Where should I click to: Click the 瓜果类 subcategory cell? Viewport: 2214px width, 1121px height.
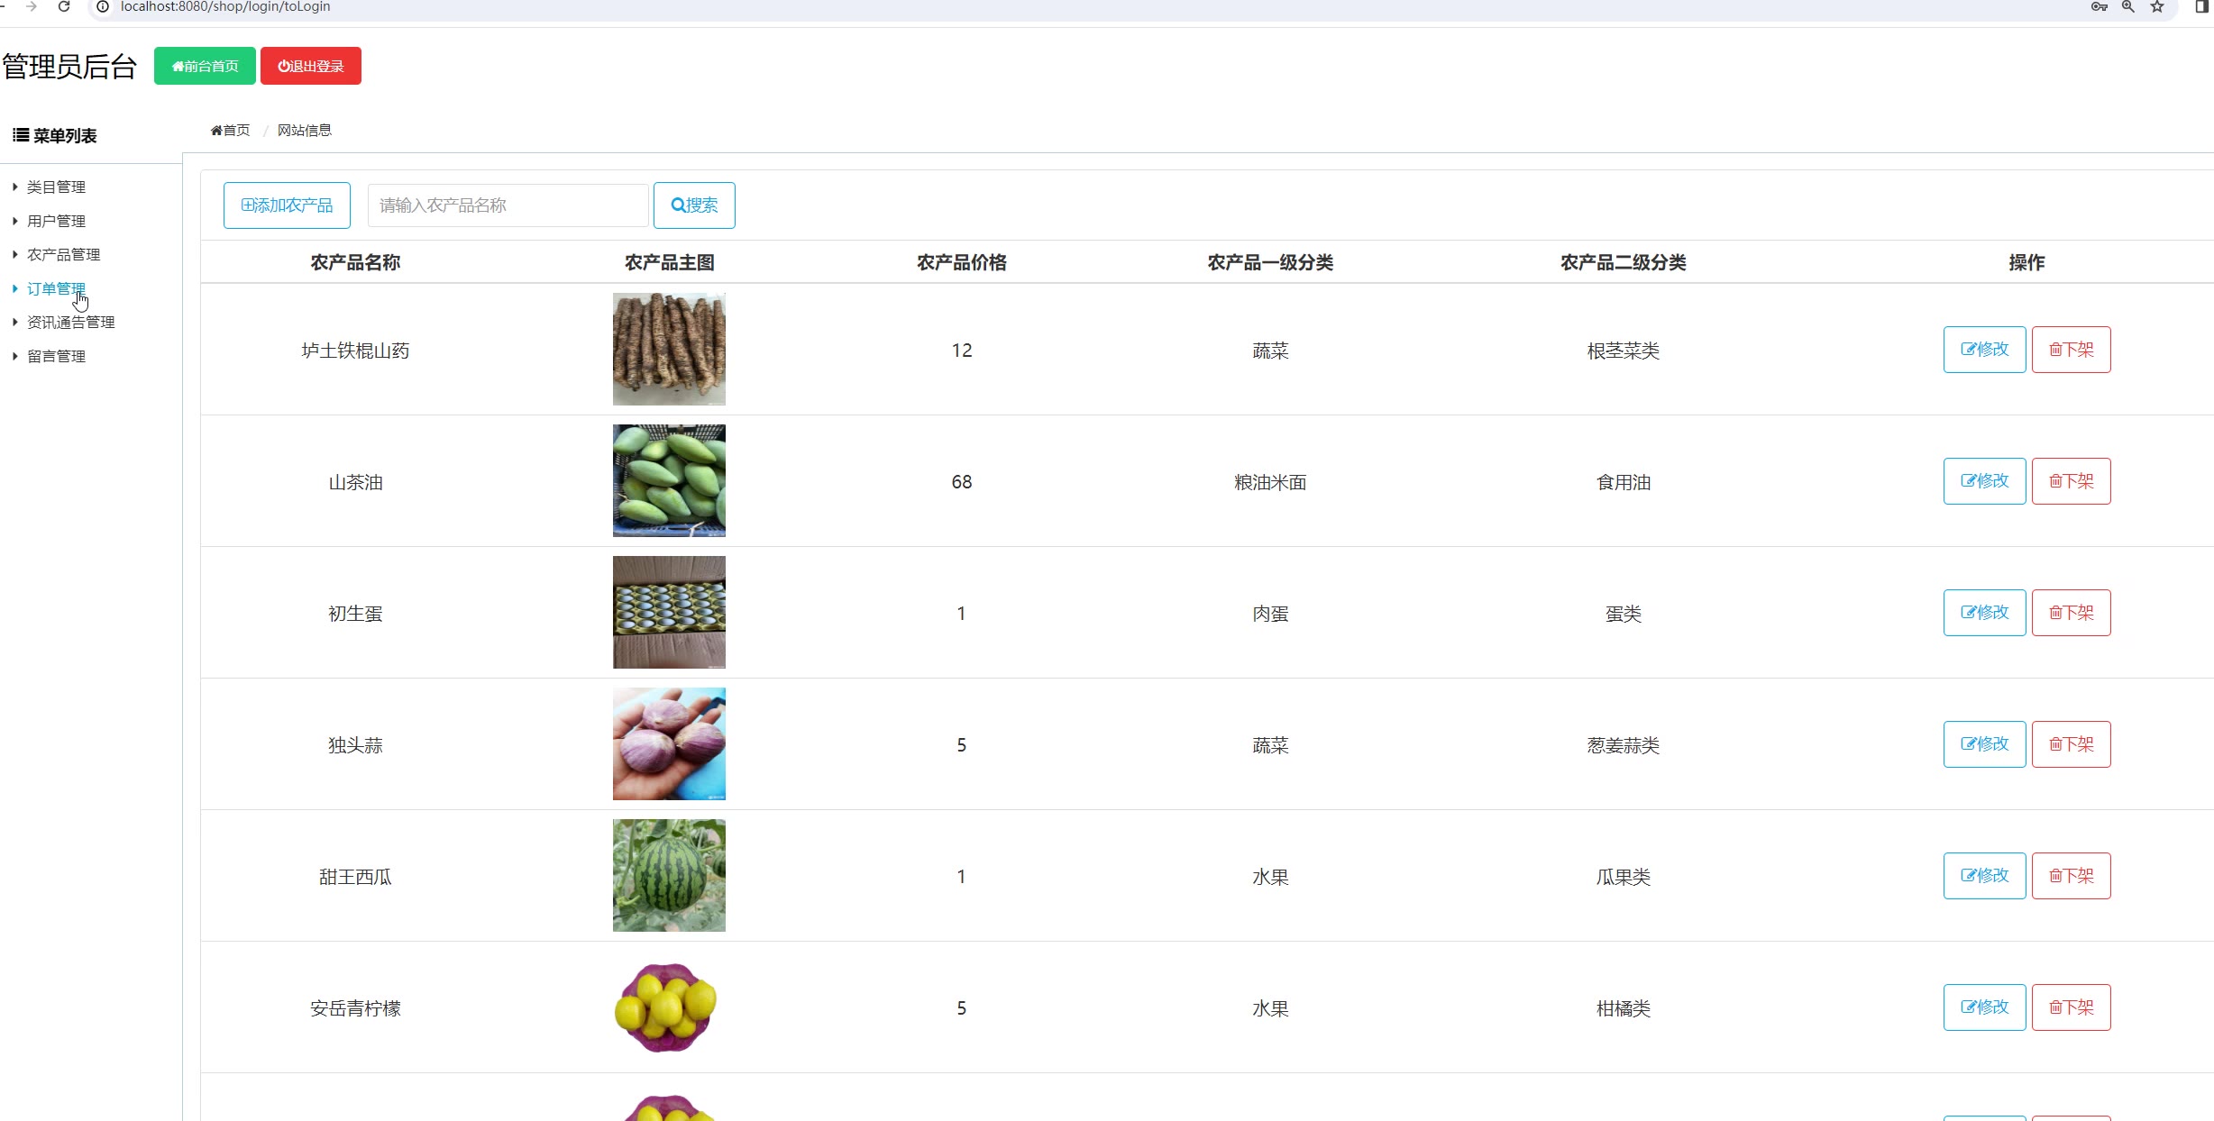point(1624,877)
